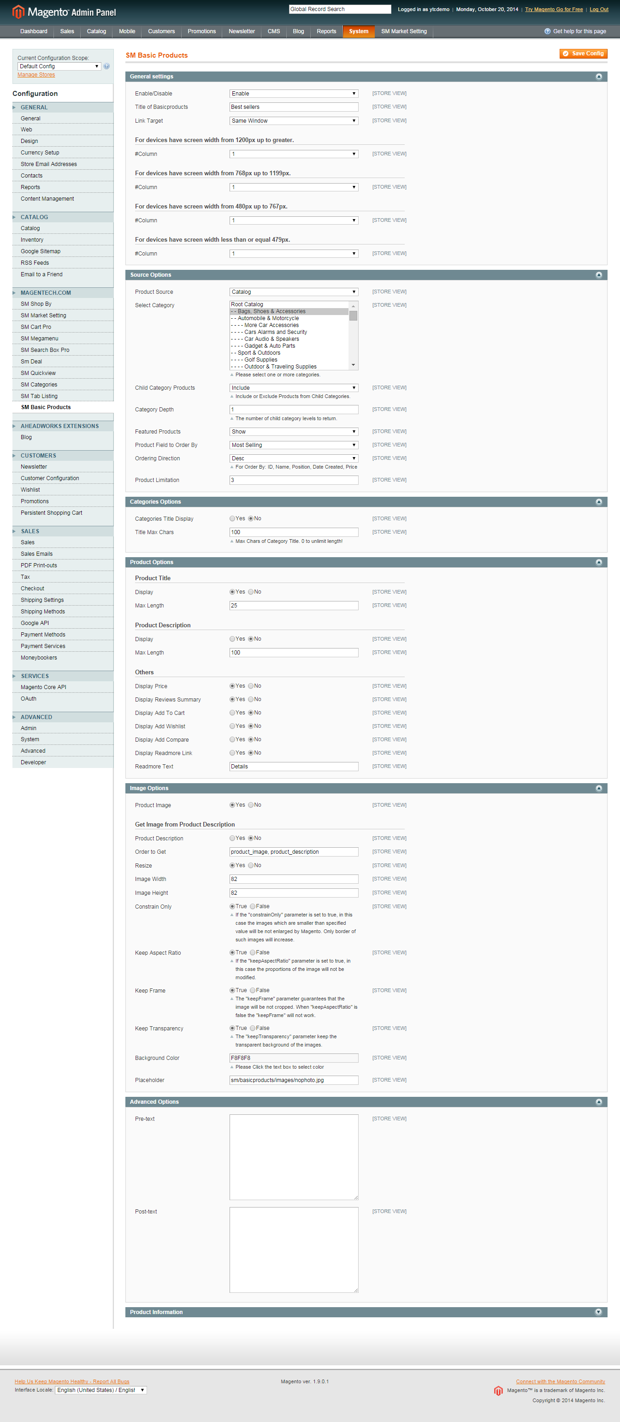Viewport: 620px width, 1422px height.
Task: Select No for Display Price
Action: (250, 685)
